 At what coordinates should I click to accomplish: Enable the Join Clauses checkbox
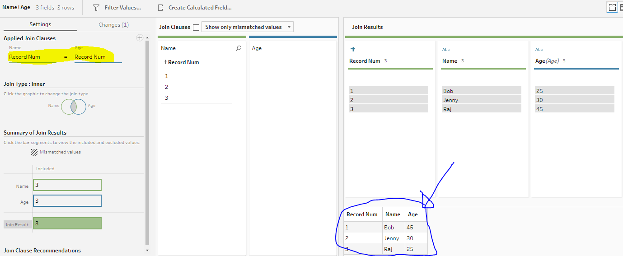(x=196, y=27)
